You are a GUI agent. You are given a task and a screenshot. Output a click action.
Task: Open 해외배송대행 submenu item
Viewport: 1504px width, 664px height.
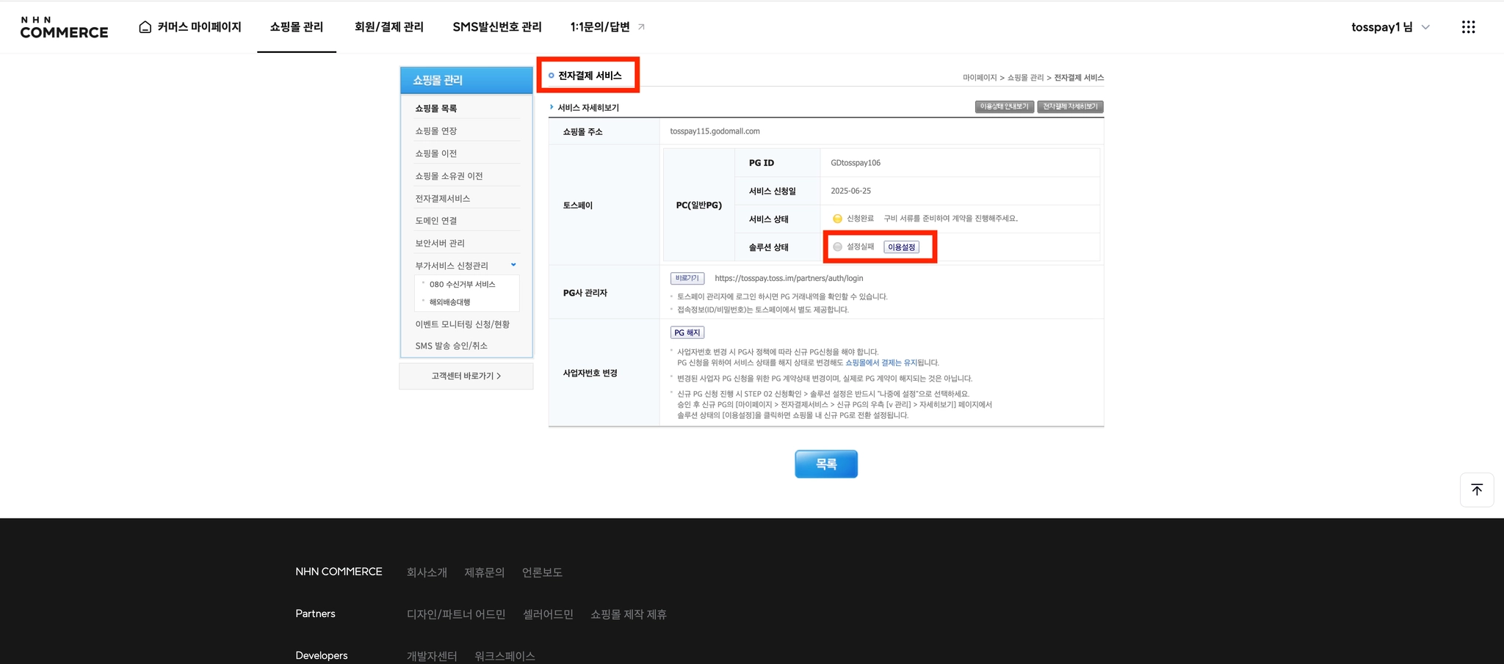pos(450,302)
